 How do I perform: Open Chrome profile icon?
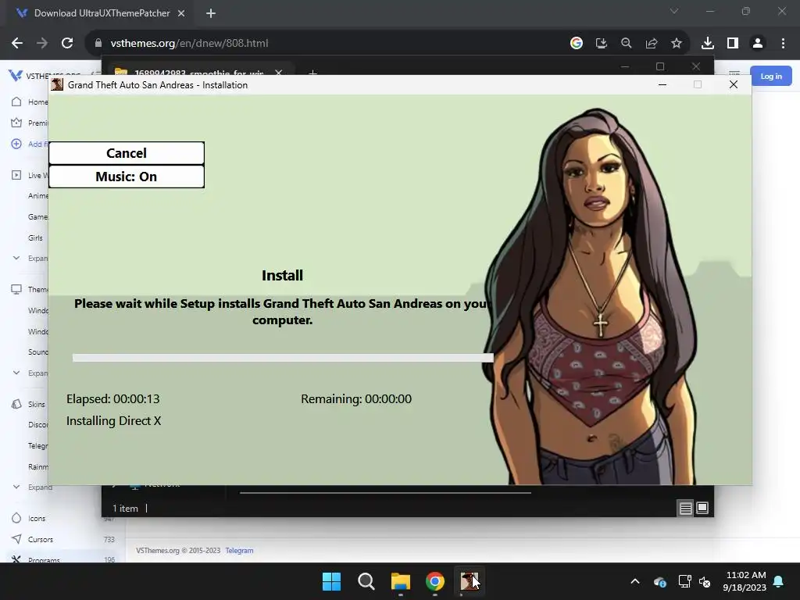coord(758,44)
